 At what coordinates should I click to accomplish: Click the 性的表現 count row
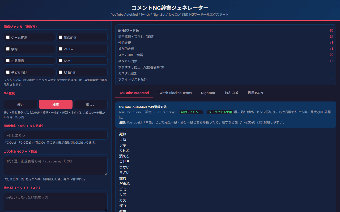pyautogui.click(x=226, y=43)
